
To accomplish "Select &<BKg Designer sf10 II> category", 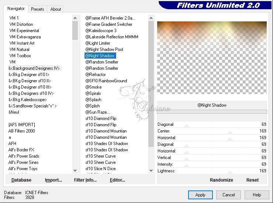I will (x=30, y=81).
